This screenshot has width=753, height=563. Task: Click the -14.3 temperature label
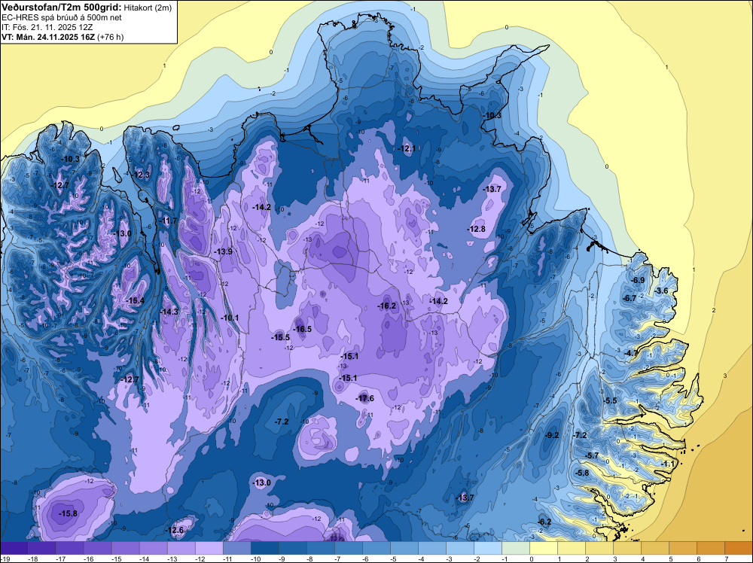(x=169, y=312)
